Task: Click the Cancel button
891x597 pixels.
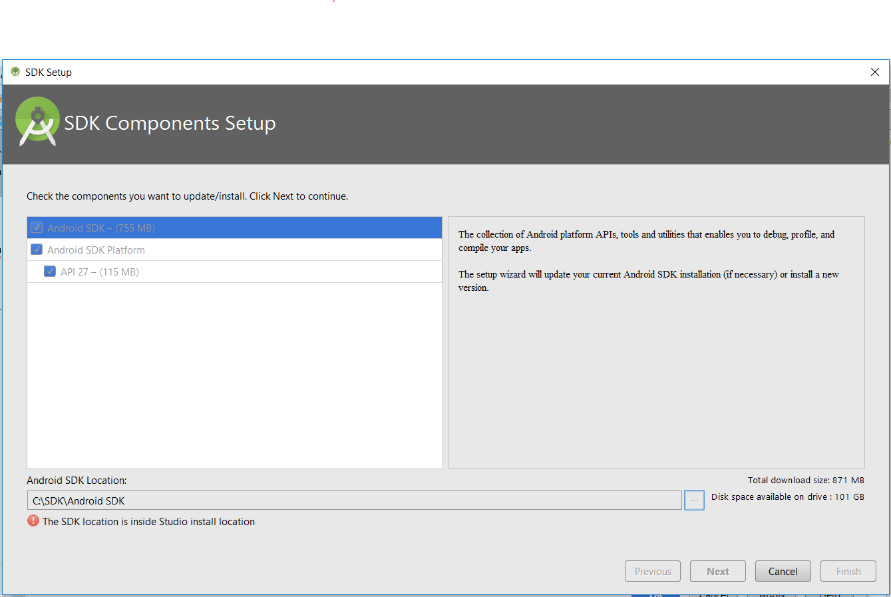Action: (x=783, y=571)
